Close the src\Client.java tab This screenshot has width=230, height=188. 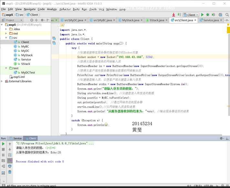[x=195, y=20]
